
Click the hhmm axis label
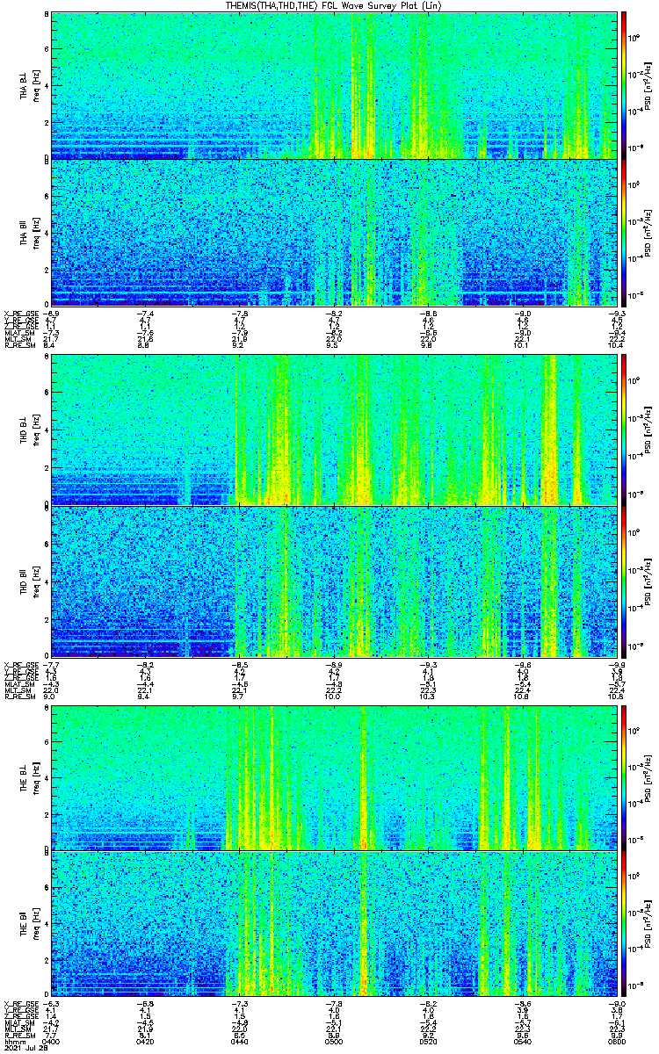13,1040
